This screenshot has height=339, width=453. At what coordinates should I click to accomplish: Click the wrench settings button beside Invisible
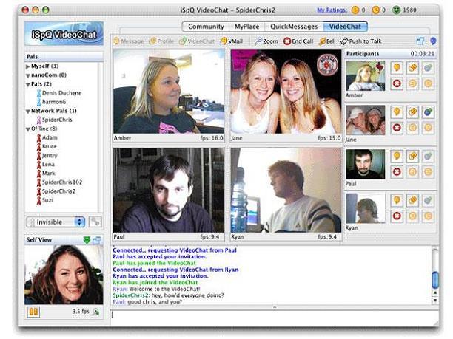click(x=95, y=222)
